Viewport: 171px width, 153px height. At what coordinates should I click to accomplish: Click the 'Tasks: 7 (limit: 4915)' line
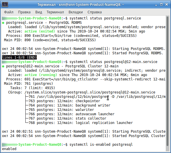pyautogui.click(x=33, y=88)
